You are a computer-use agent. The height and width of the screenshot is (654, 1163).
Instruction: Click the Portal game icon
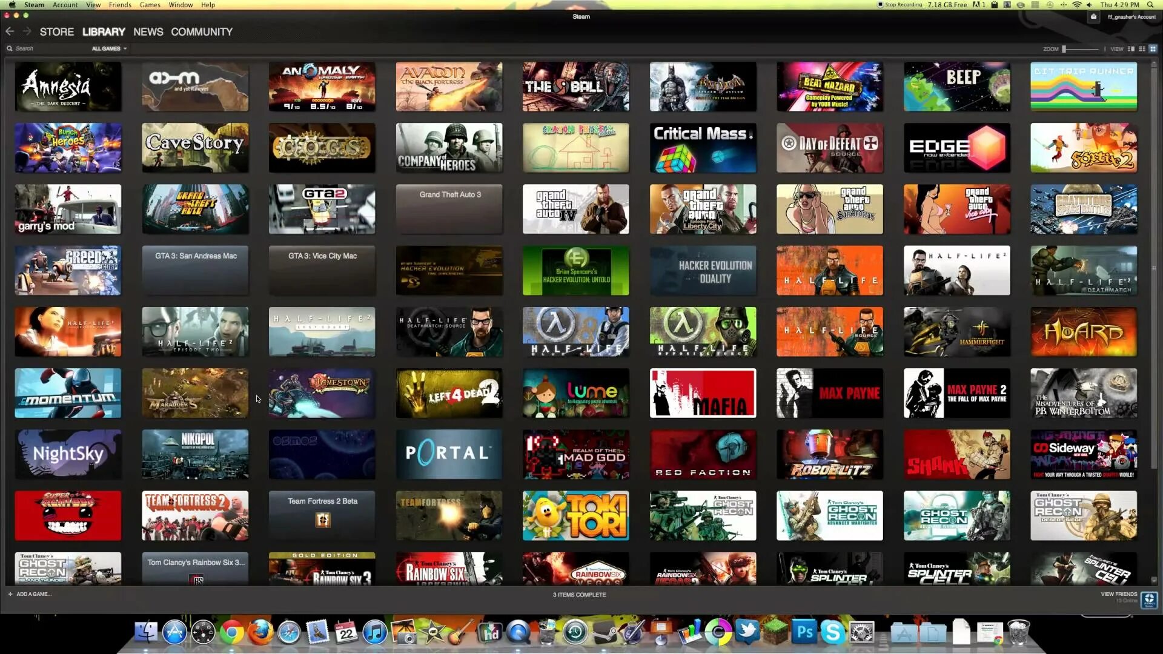click(x=449, y=454)
